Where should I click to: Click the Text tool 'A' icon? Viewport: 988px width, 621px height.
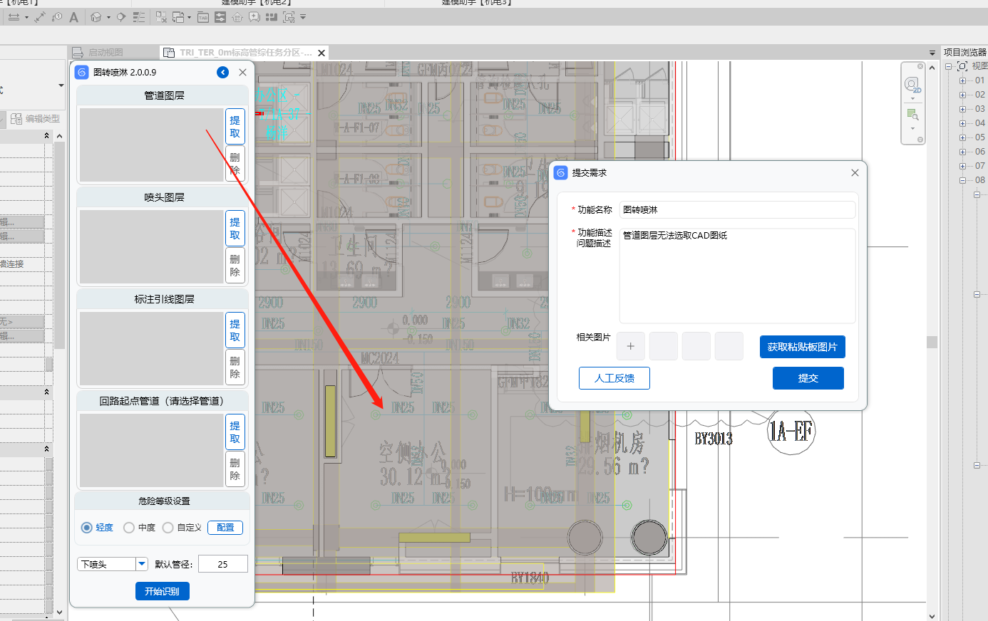(x=73, y=17)
